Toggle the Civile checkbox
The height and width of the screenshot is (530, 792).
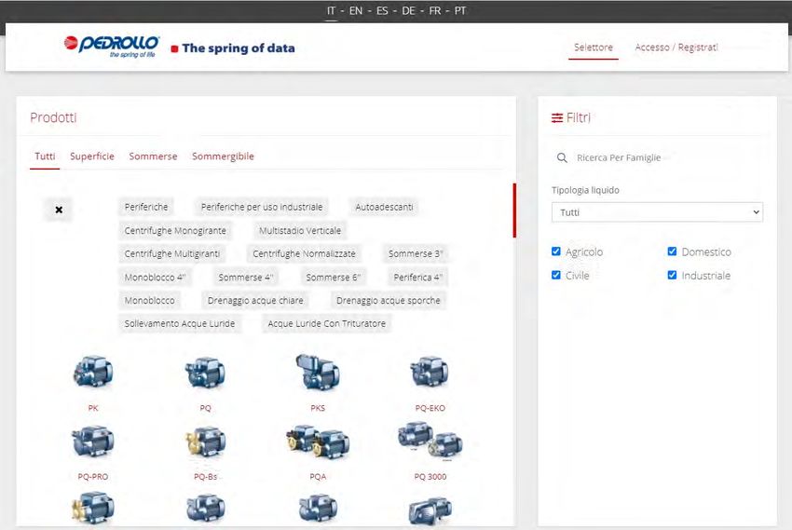pos(556,275)
